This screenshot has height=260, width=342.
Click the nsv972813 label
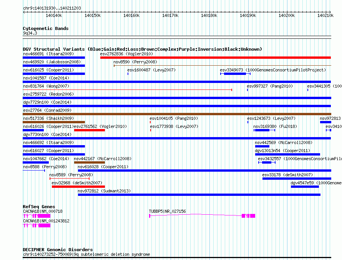[x=330, y=118]
